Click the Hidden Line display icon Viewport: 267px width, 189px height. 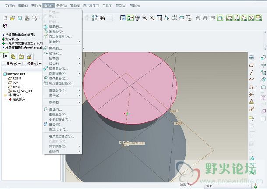(x=205, y=18)
